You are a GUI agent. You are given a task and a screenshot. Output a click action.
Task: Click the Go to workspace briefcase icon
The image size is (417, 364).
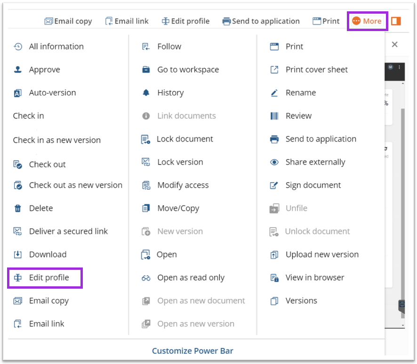[146, 70]
